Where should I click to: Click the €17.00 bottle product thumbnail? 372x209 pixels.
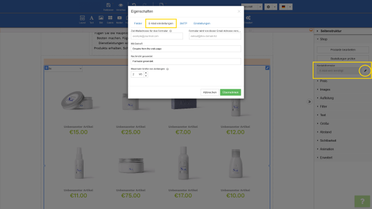click(183, 163)
